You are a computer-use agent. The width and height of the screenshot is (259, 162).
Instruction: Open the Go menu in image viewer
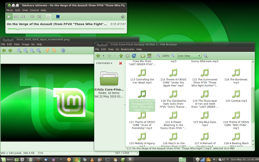[x=33, y=44]
